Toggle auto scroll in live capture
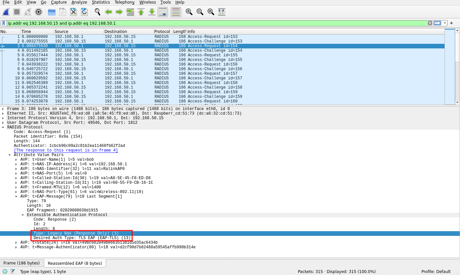Screen dimensions: 460x275 pyautogui.click(x=162, y=12)
